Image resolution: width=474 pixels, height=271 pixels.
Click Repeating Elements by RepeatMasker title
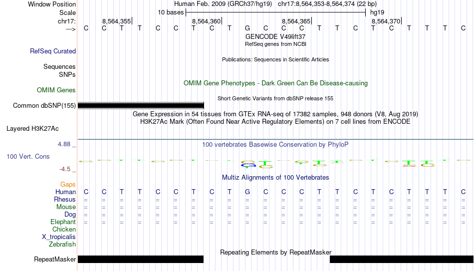coord(276,252)
